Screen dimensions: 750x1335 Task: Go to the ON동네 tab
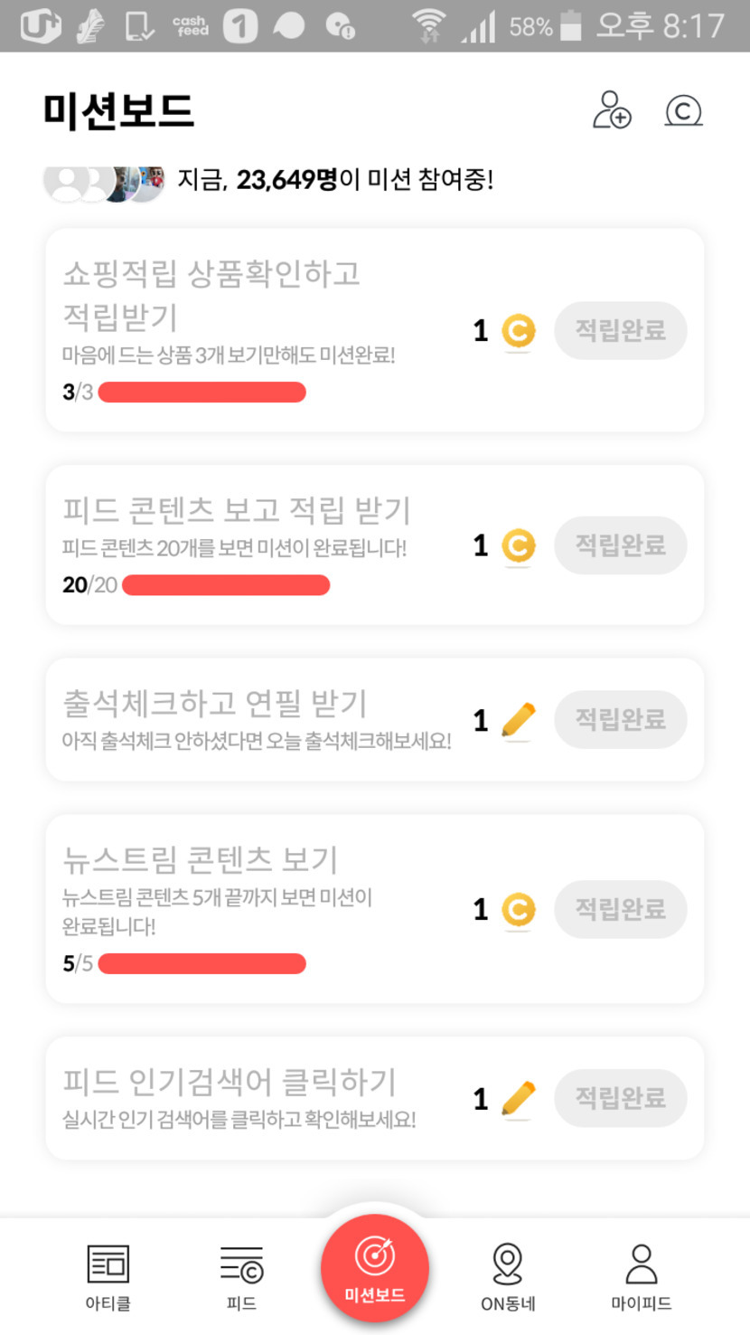tap(508, 1277)
